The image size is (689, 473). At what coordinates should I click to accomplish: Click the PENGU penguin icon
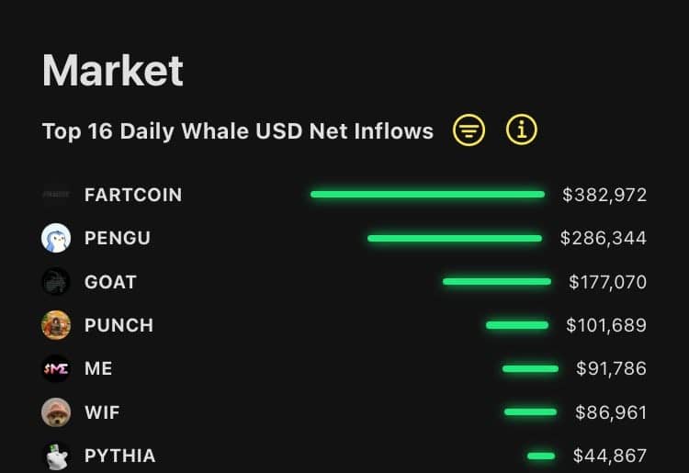[56, 238]
